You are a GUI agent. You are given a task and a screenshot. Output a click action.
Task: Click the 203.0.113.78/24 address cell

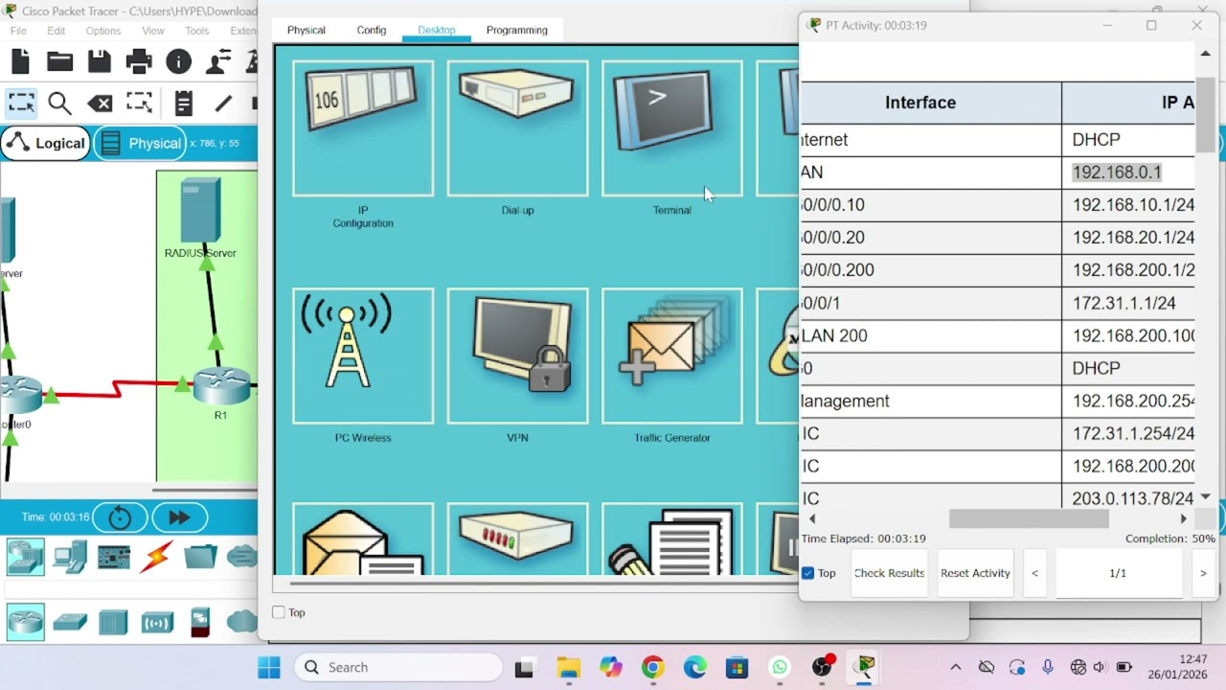[x=1133, y=498]
